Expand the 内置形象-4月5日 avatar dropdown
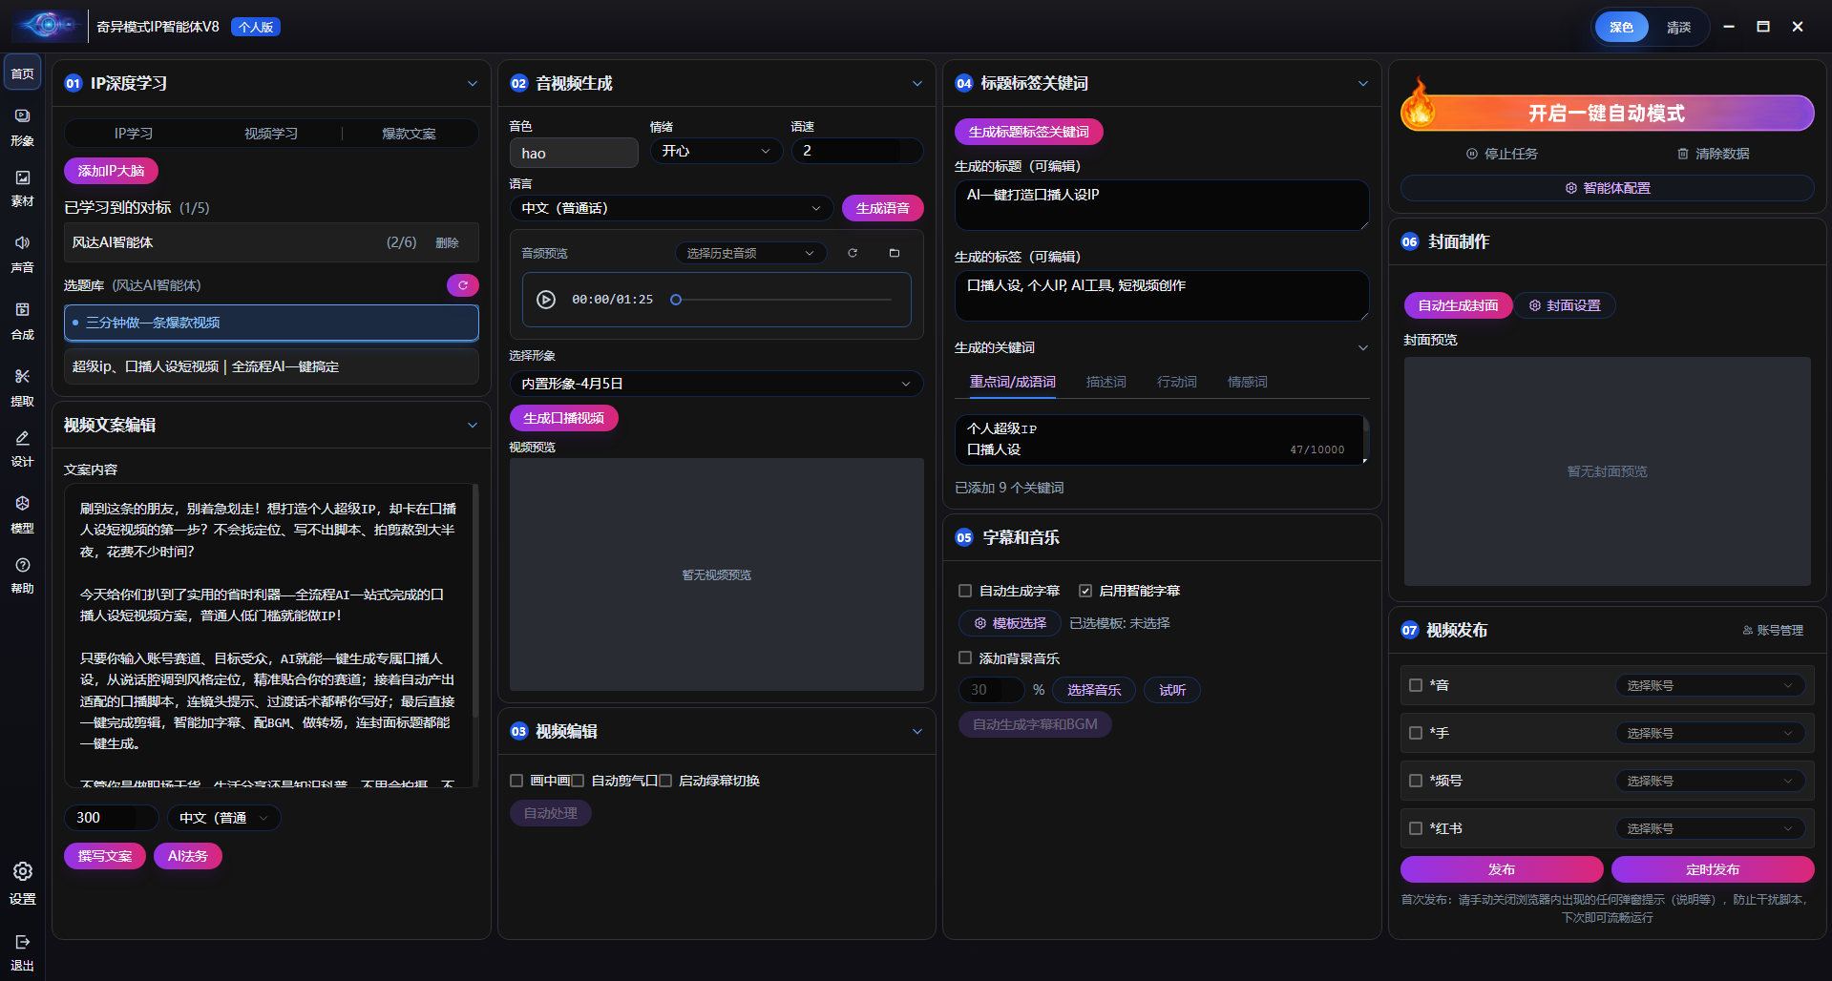The width and height of the screenshot is (1832, 981). [716, 384]
